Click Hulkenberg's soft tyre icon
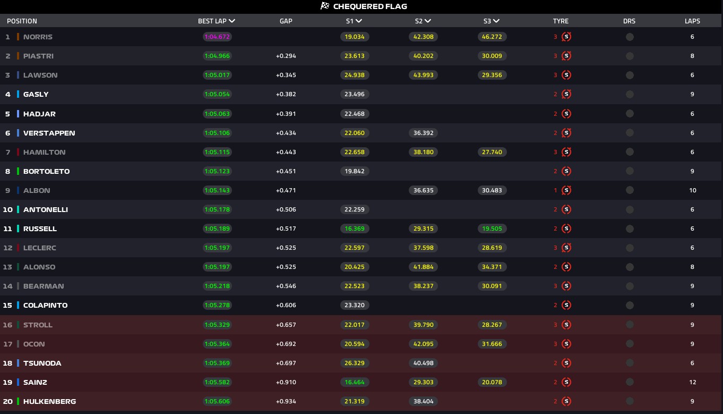This screenshot has width=723, height=414. (x=566, y=401)
